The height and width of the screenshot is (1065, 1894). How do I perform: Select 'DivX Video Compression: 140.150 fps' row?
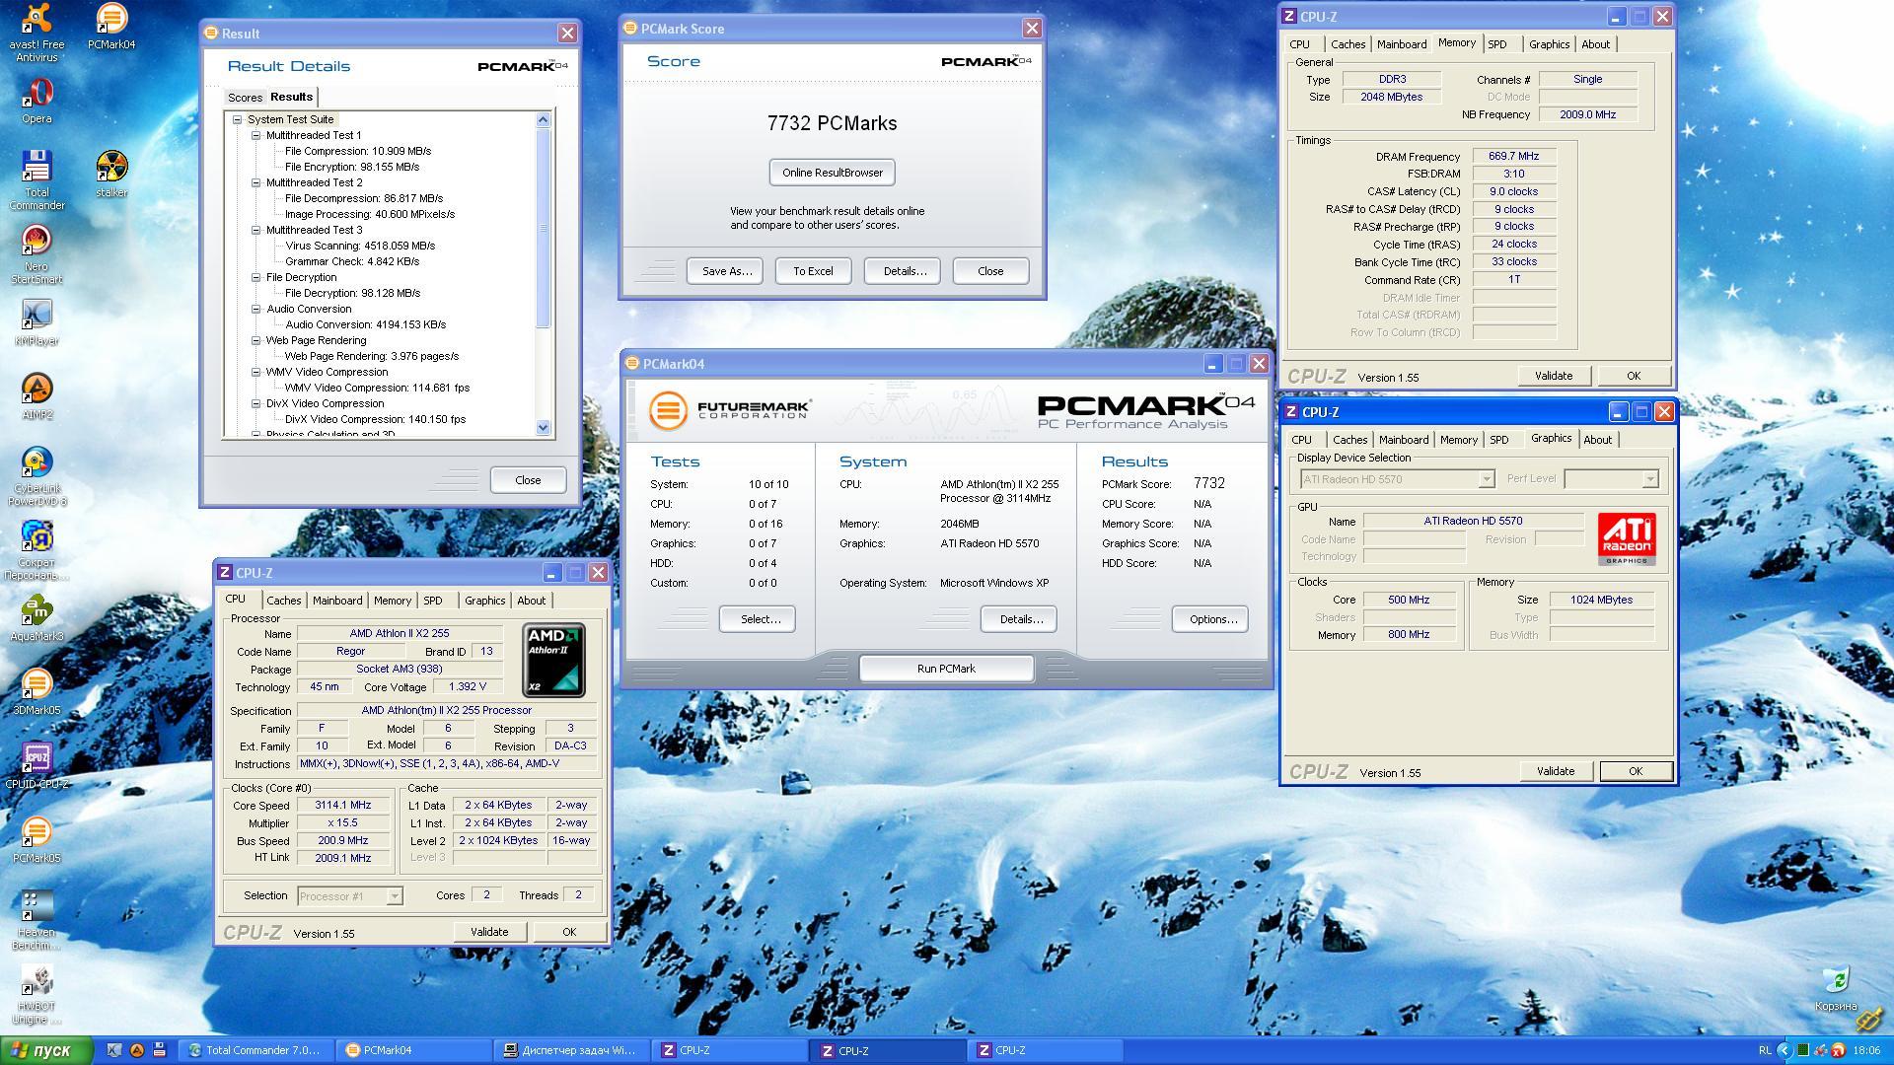click(x=375, y=419)
